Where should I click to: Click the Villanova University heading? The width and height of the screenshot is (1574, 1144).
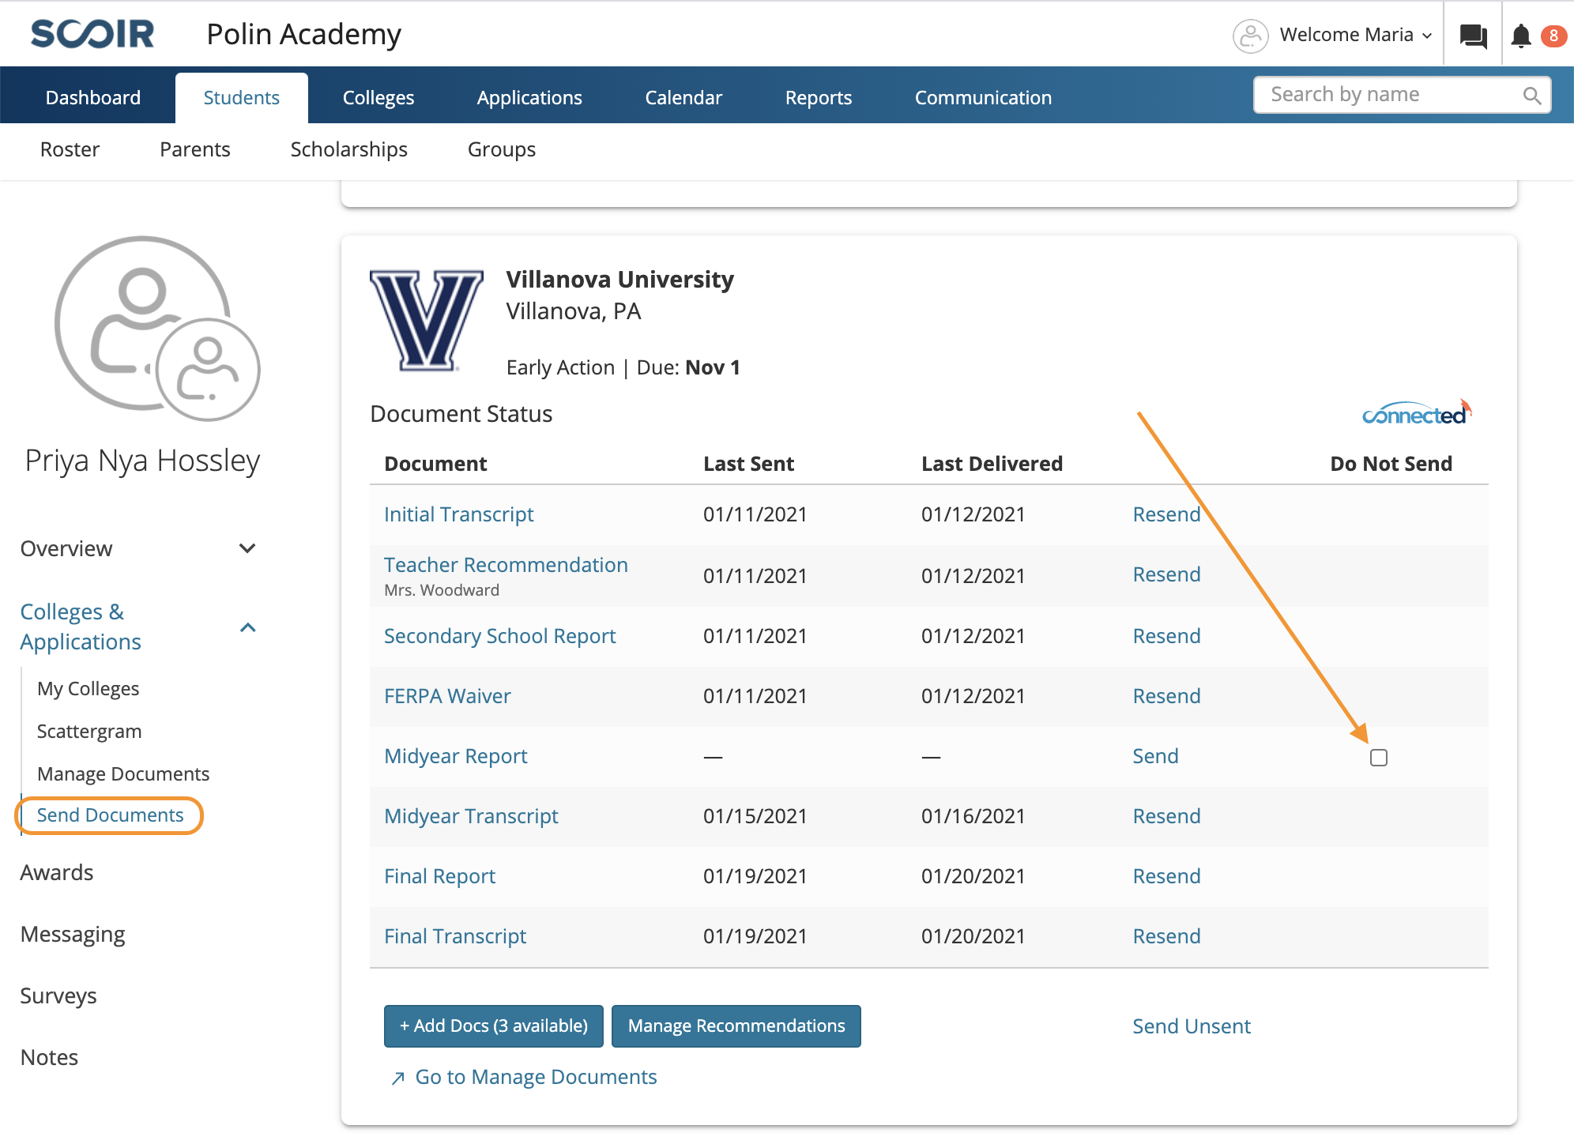click(x=620, y=279)
